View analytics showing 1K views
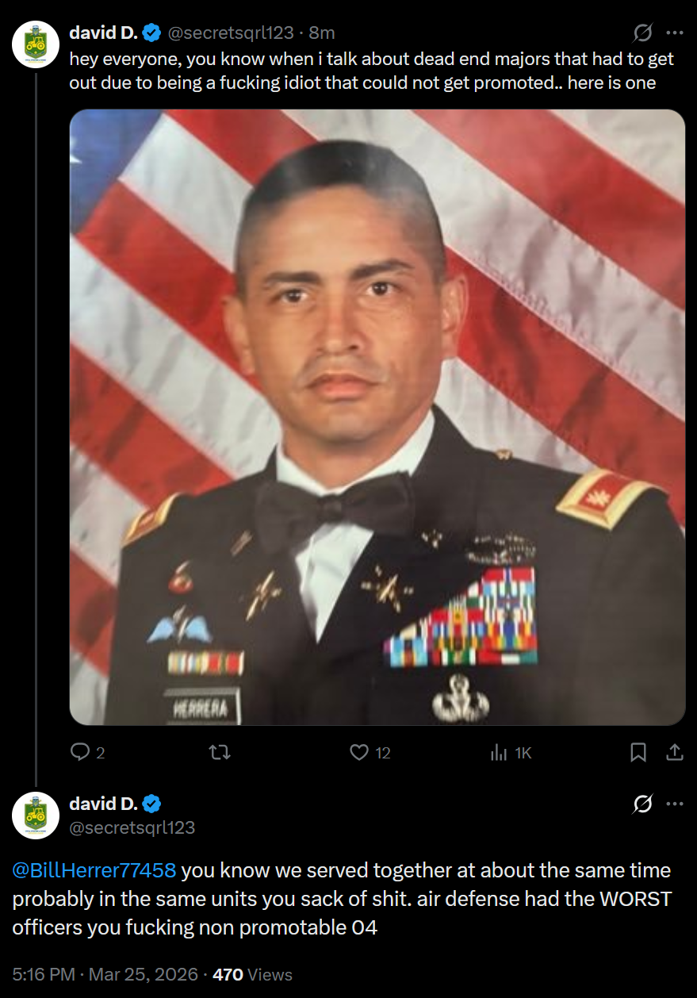Image resolution: width=697 pixels, height=998 pixels. (x=511, y=752)
